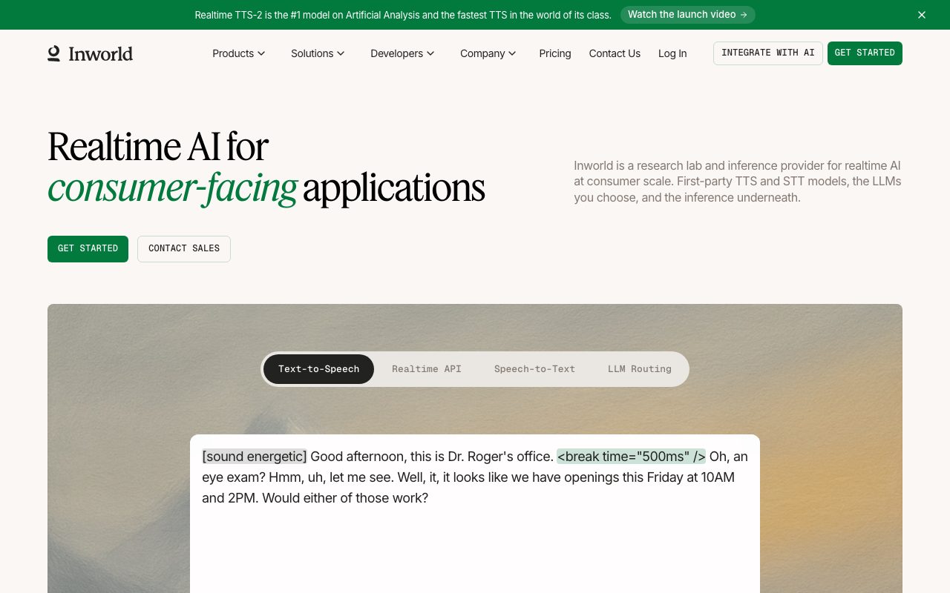Switch to the LLM Routing tab

tap(640, 369)
